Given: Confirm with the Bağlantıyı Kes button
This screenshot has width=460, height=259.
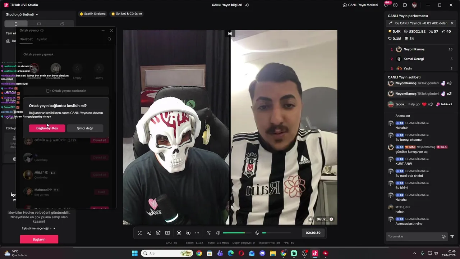Looking at the screenshot, I should 47,128.
